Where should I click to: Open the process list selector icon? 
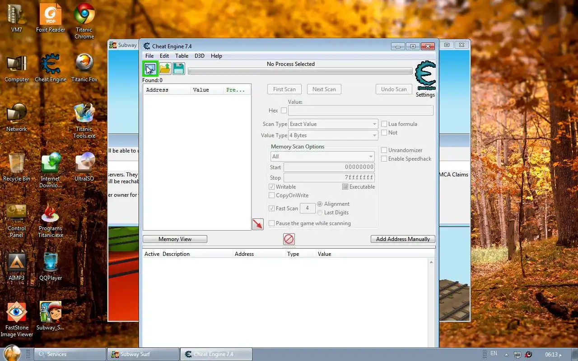(x=150, y=69)
